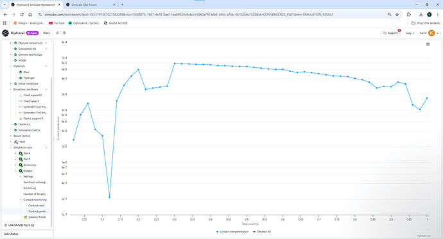Open the Ogłoszenia bookmark
The width and height of the screenshot is (443, 239).
click(x=84, y=23)
